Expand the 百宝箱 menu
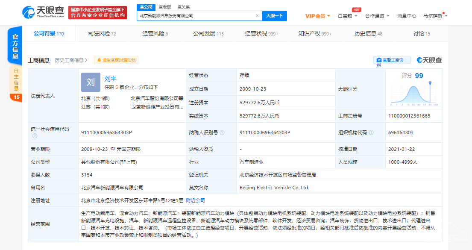The width and height of the screenshot is (472, 250). click(348, 16)
